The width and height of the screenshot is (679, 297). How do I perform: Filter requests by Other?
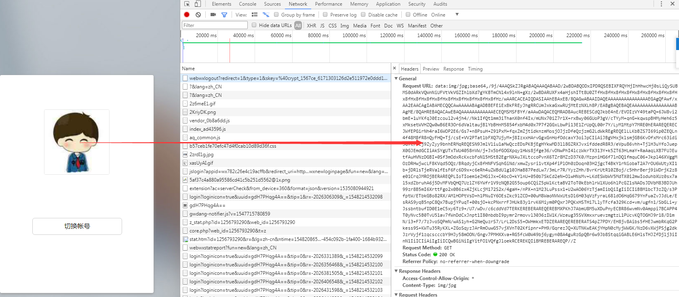436,25
